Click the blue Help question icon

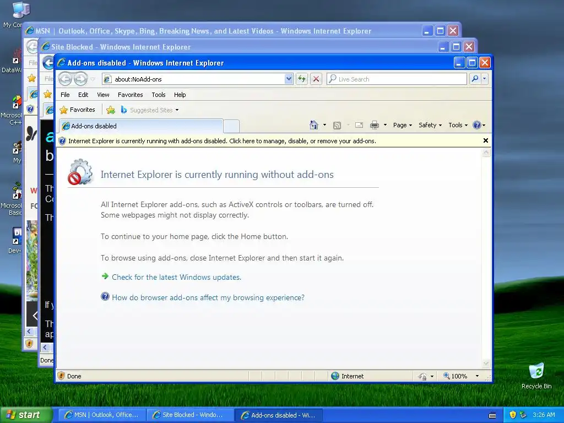(x=477, y=125)
